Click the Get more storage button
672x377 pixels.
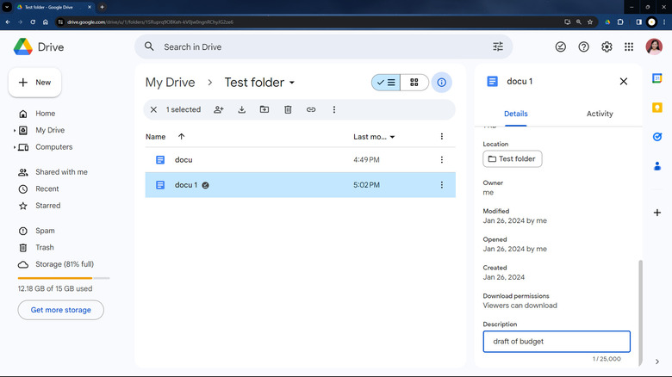tap(60, 310)
